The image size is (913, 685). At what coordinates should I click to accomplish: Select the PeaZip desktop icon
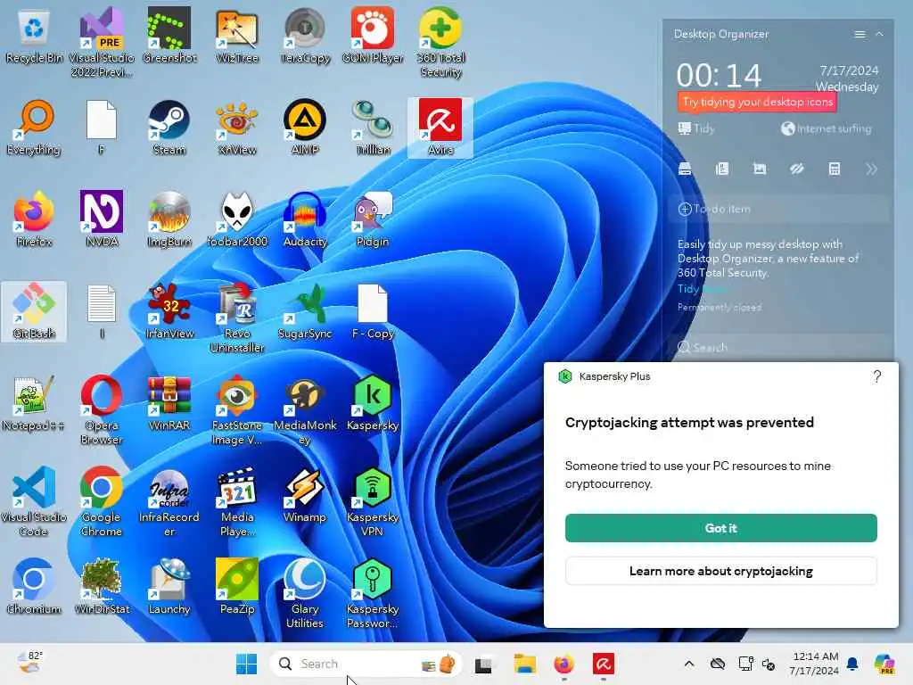(237, 587)
